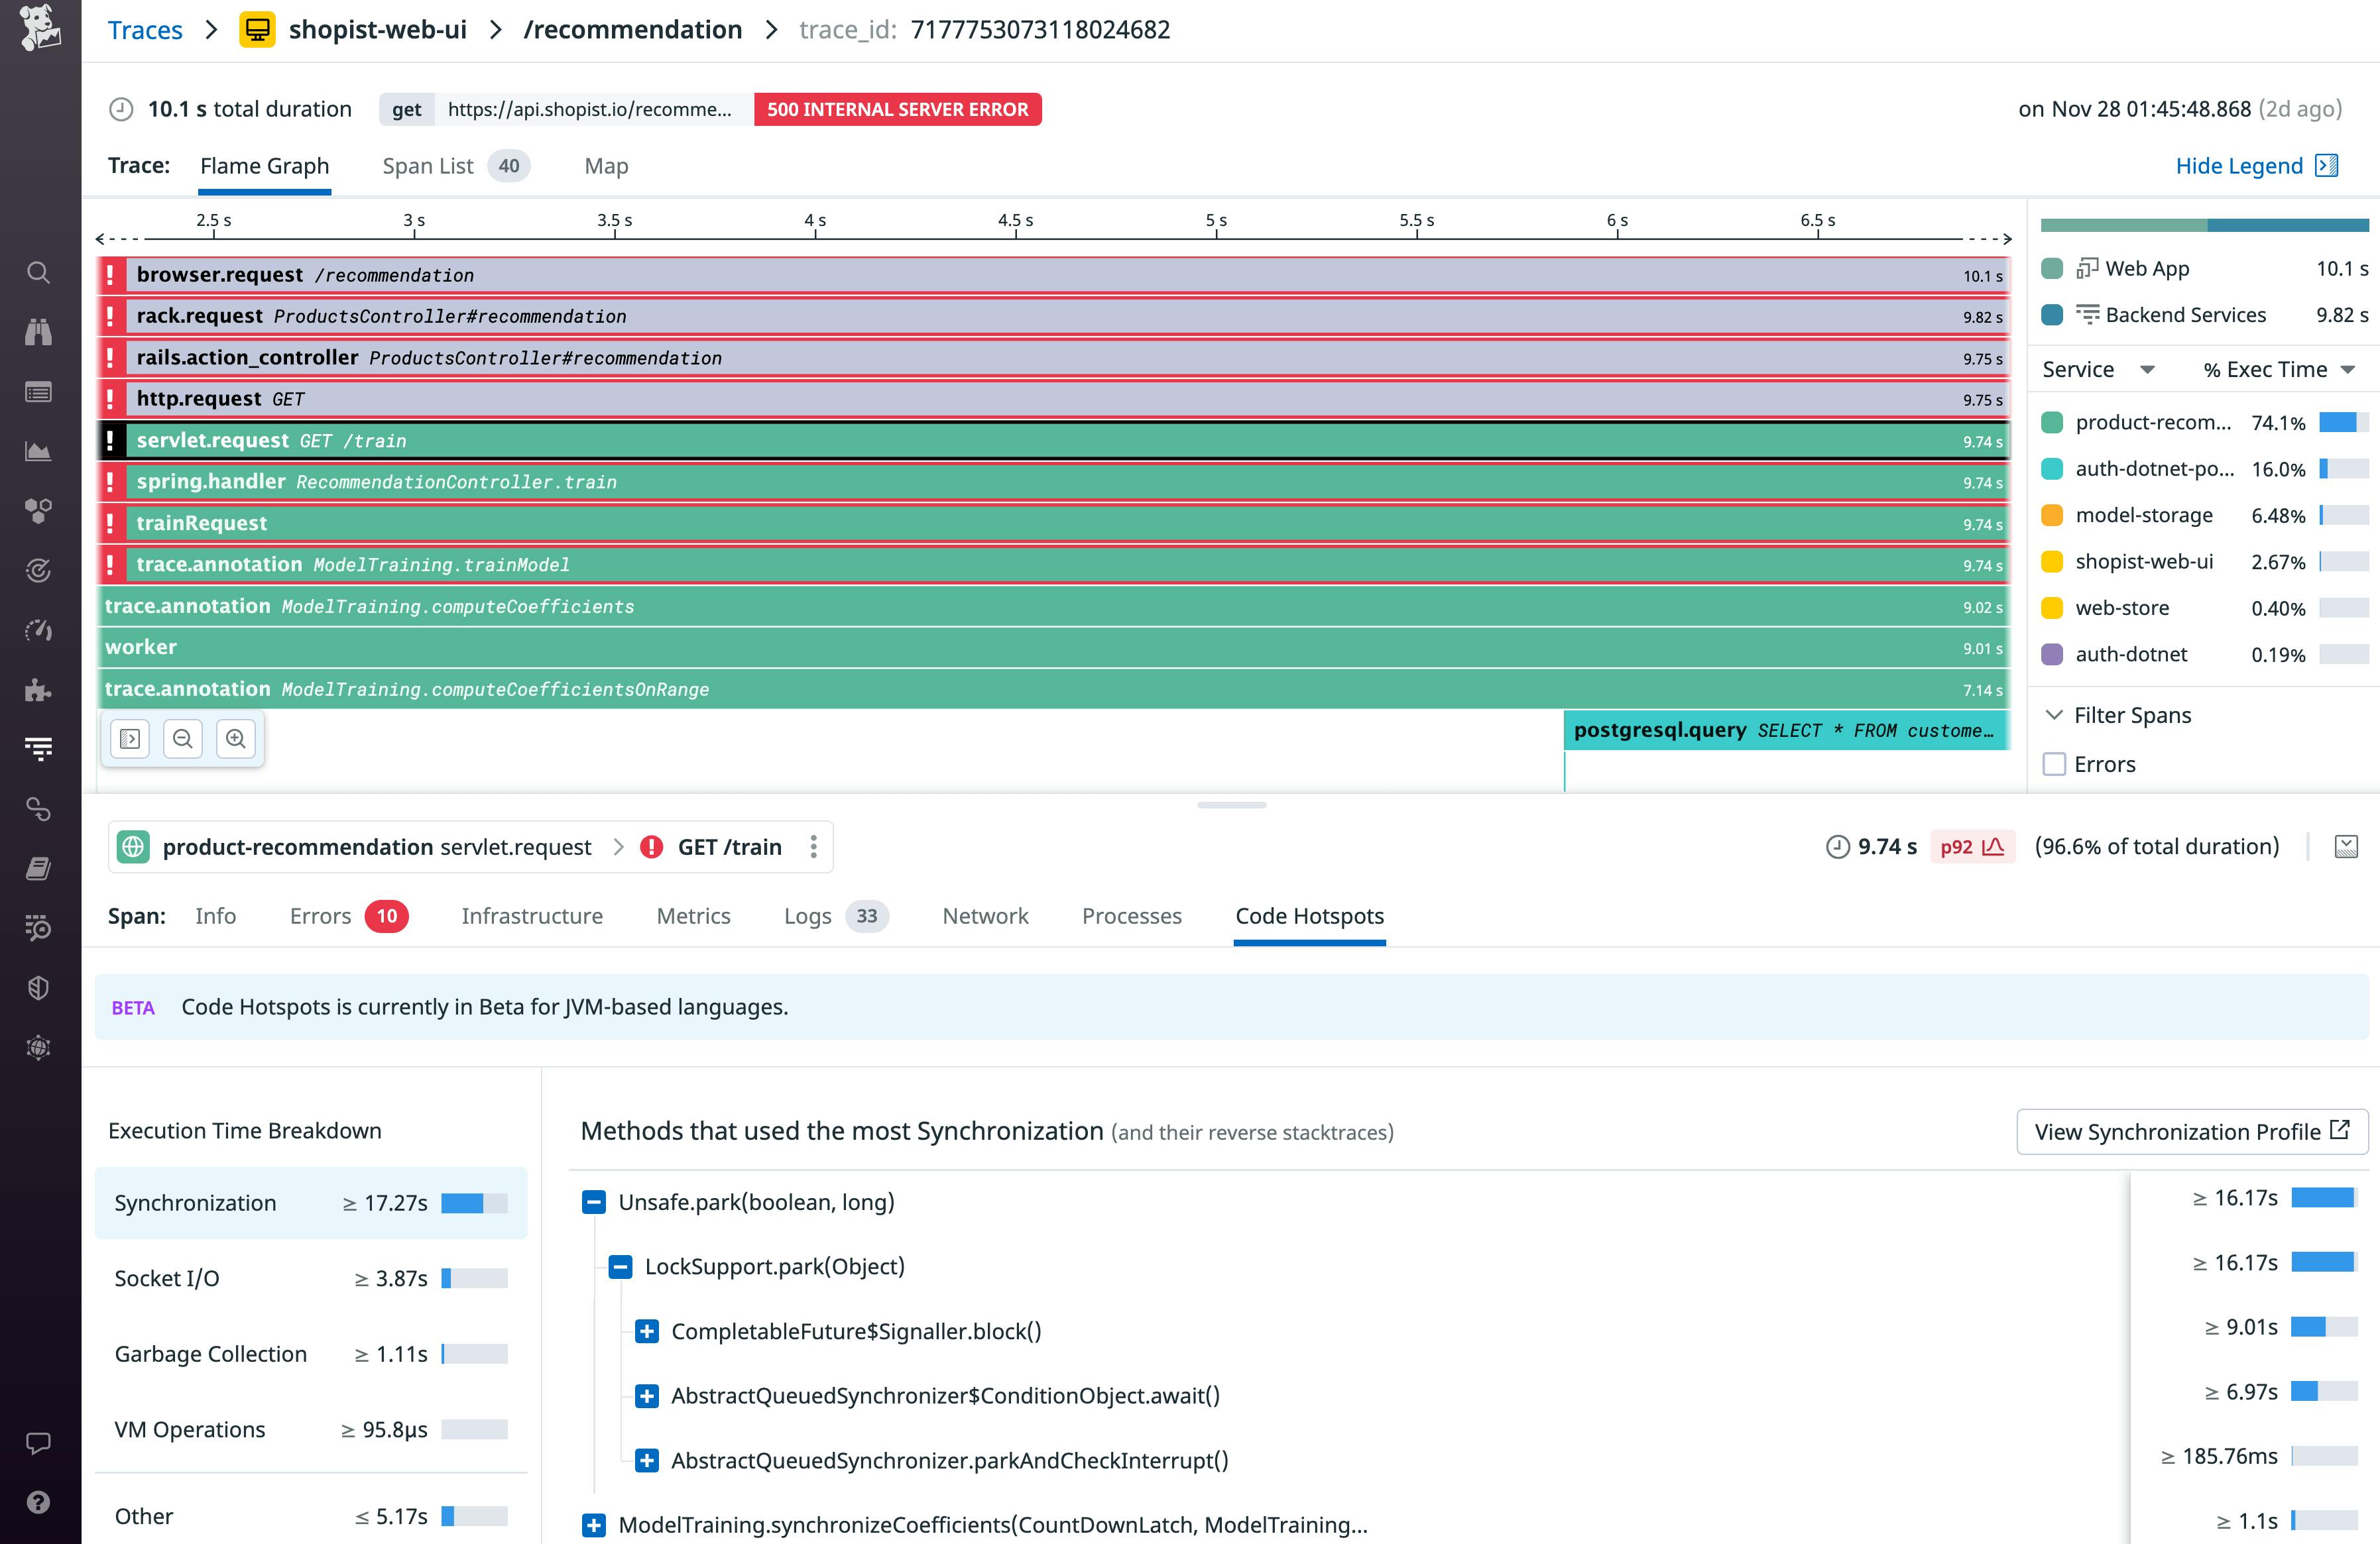This screenshot has height=1544, width=2380.
Task: Expand CompletableFuture$Signaller.block() stacktrace
Action: coord(646,1331)
